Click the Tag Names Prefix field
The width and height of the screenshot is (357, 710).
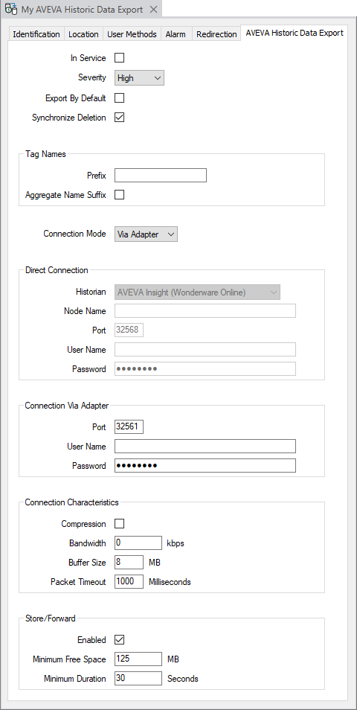pos(161,175)
